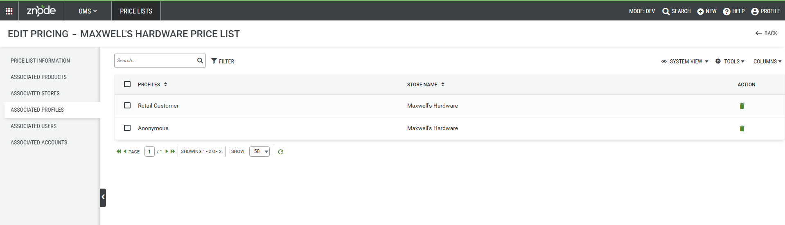This screenshot has height=225, width=785.
Task: Click the page number input box
Action: pos(149,151)
